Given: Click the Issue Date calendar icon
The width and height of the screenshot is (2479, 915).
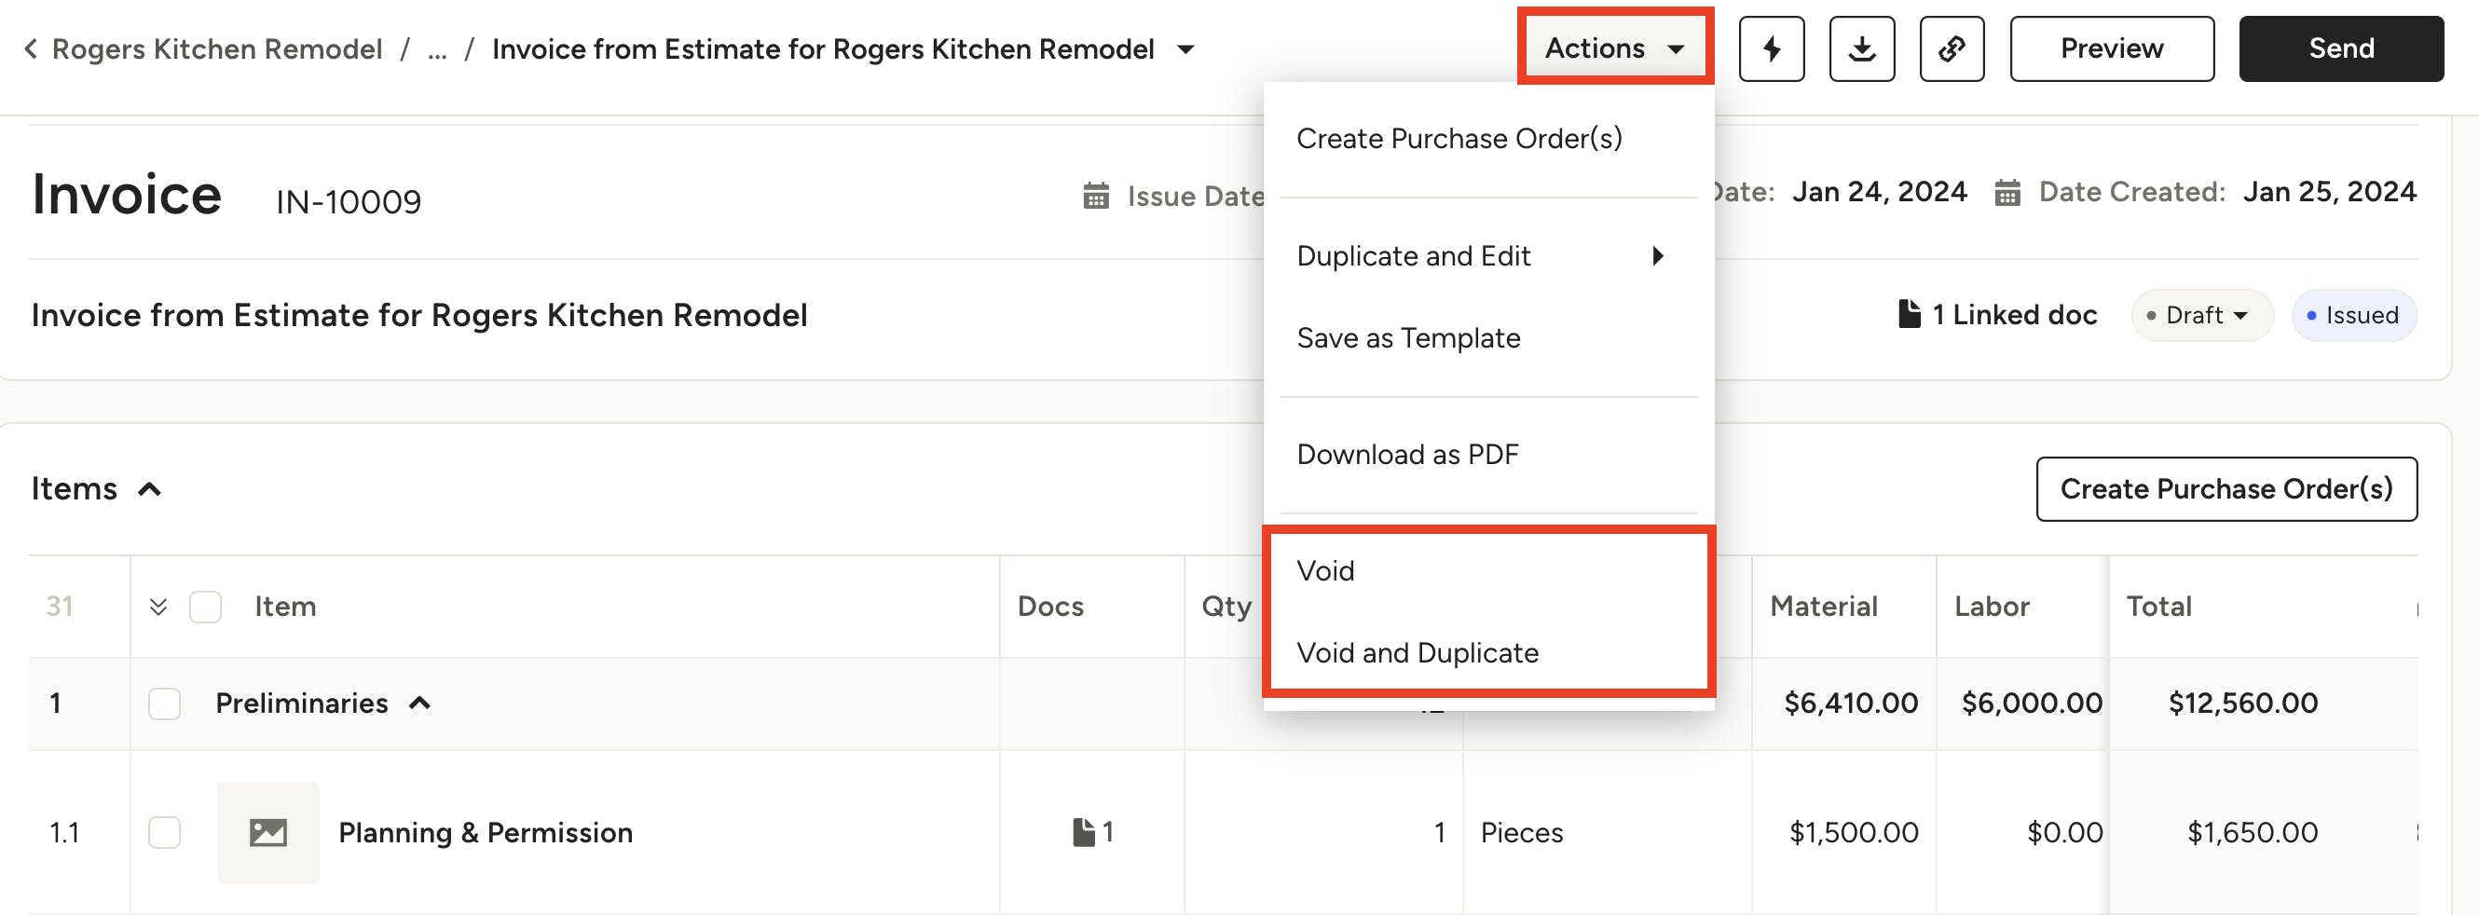Looking at the screenshot, I should (x=1095, y=197).
